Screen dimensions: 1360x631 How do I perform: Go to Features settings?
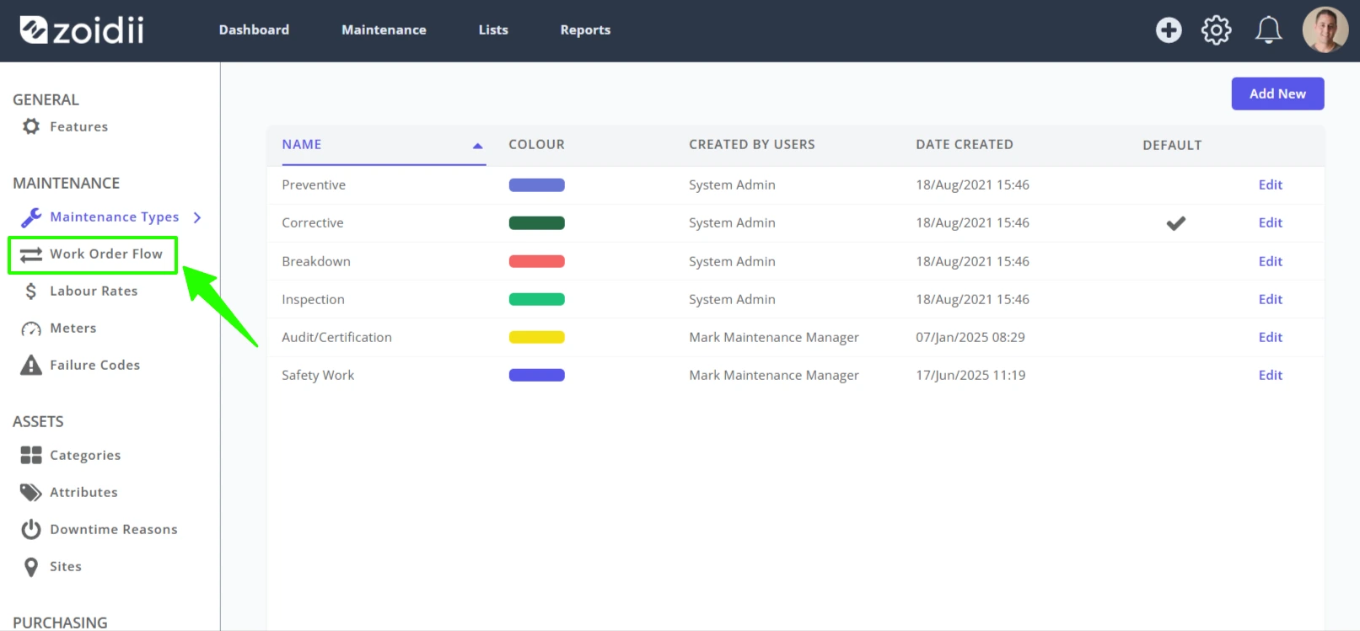click(78, 126)
